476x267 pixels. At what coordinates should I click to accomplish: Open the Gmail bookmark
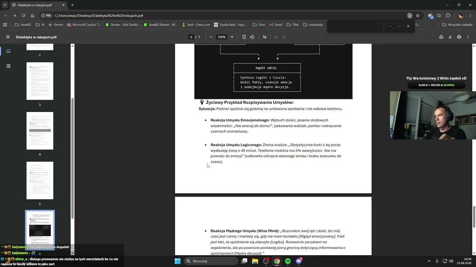click(275, 25)
